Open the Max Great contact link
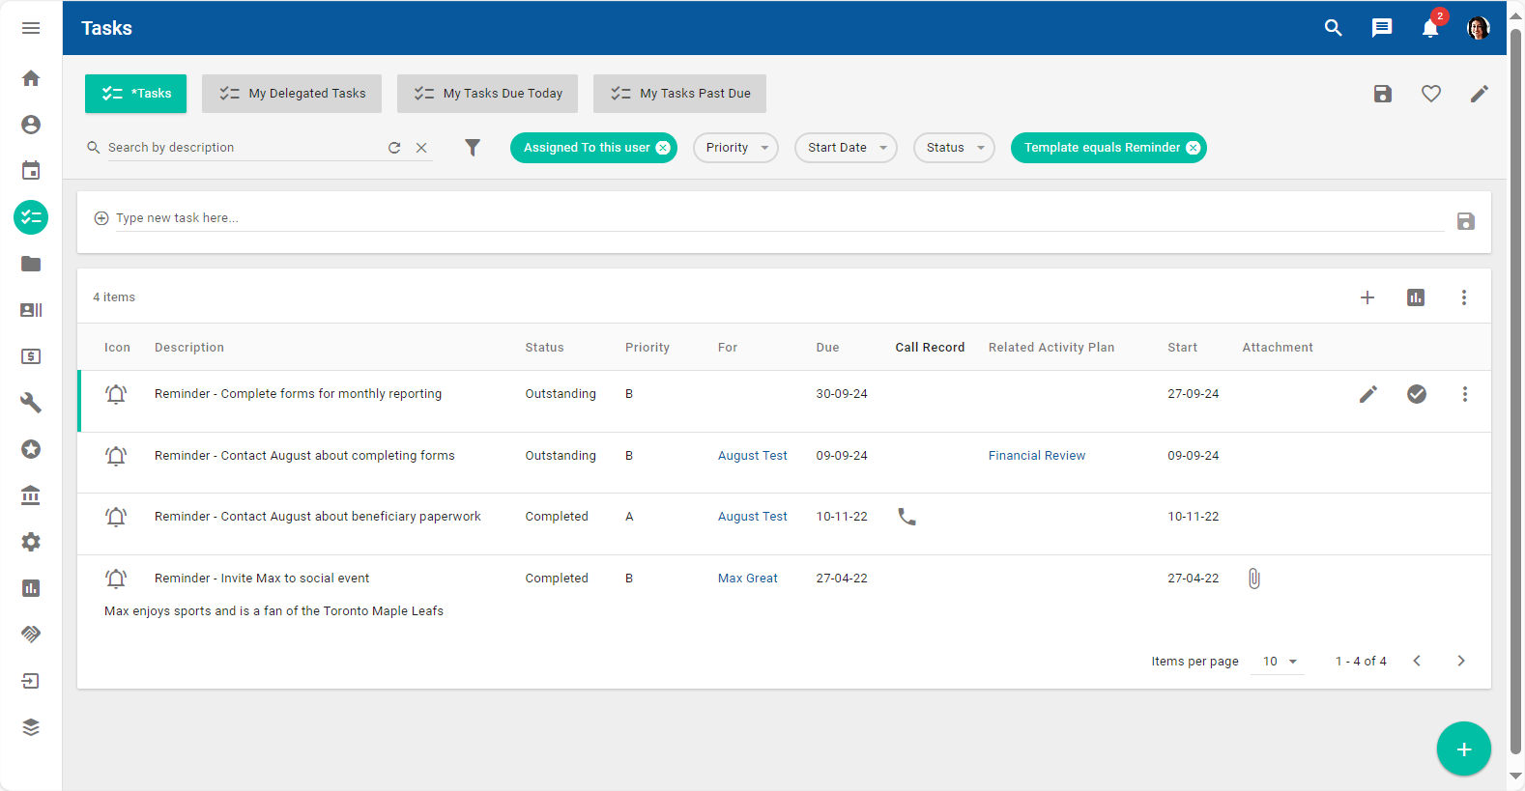 (747, 579)
